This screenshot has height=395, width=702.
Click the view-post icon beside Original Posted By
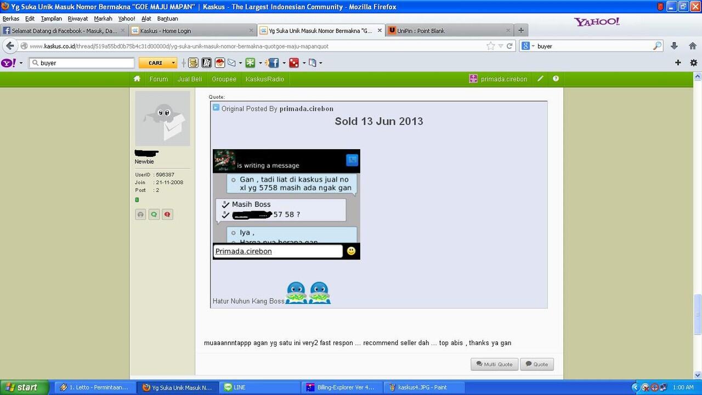coord(216,108)
